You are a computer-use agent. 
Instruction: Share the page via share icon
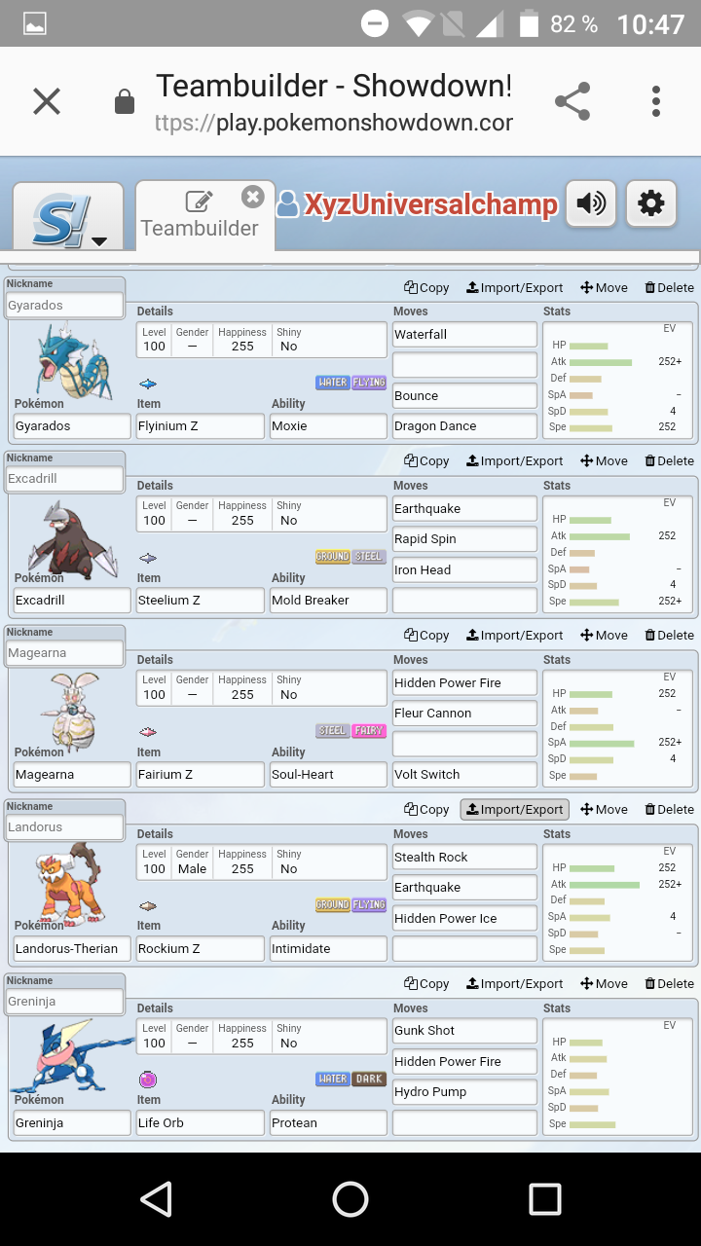[x=572, y=101]
